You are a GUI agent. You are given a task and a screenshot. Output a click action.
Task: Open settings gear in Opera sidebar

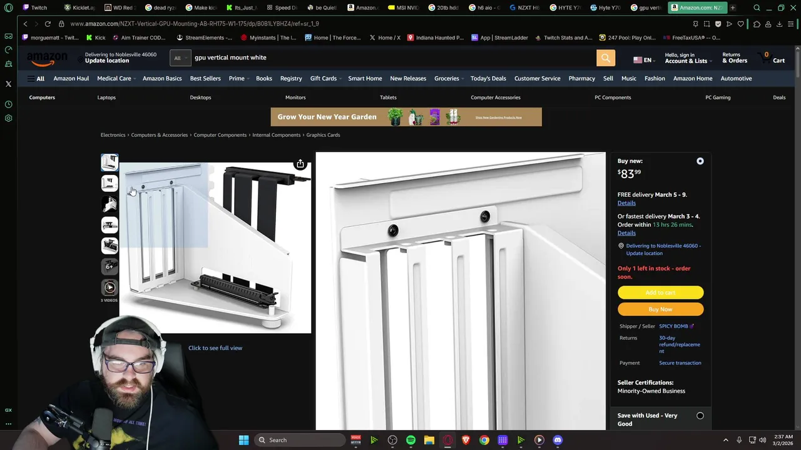[x=8, y=118]
